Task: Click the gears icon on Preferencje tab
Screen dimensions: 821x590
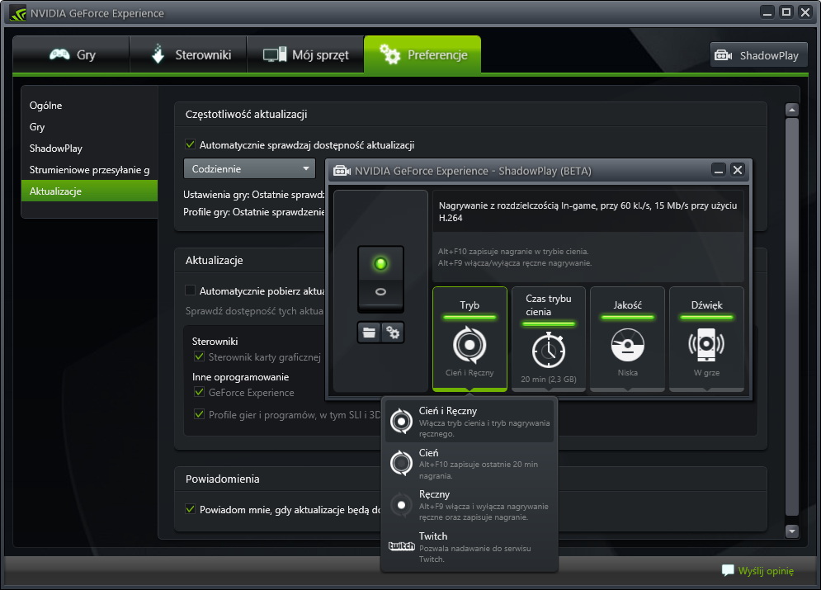Action: tap(390, 54)
